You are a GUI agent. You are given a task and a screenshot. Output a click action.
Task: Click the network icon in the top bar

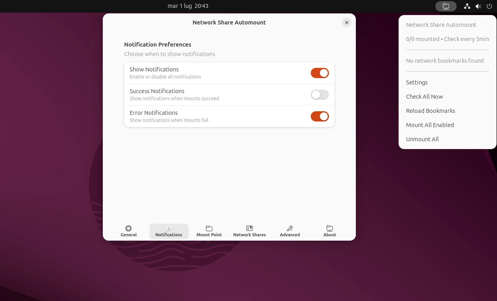click(467, 6)
